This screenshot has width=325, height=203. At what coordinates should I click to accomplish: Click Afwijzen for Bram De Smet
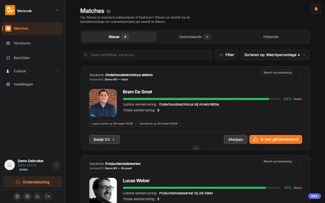235,139
